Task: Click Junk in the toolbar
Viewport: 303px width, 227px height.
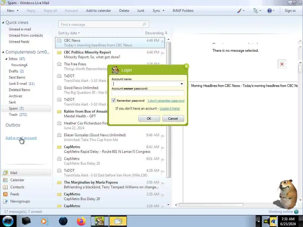Action: coord(141,11)
